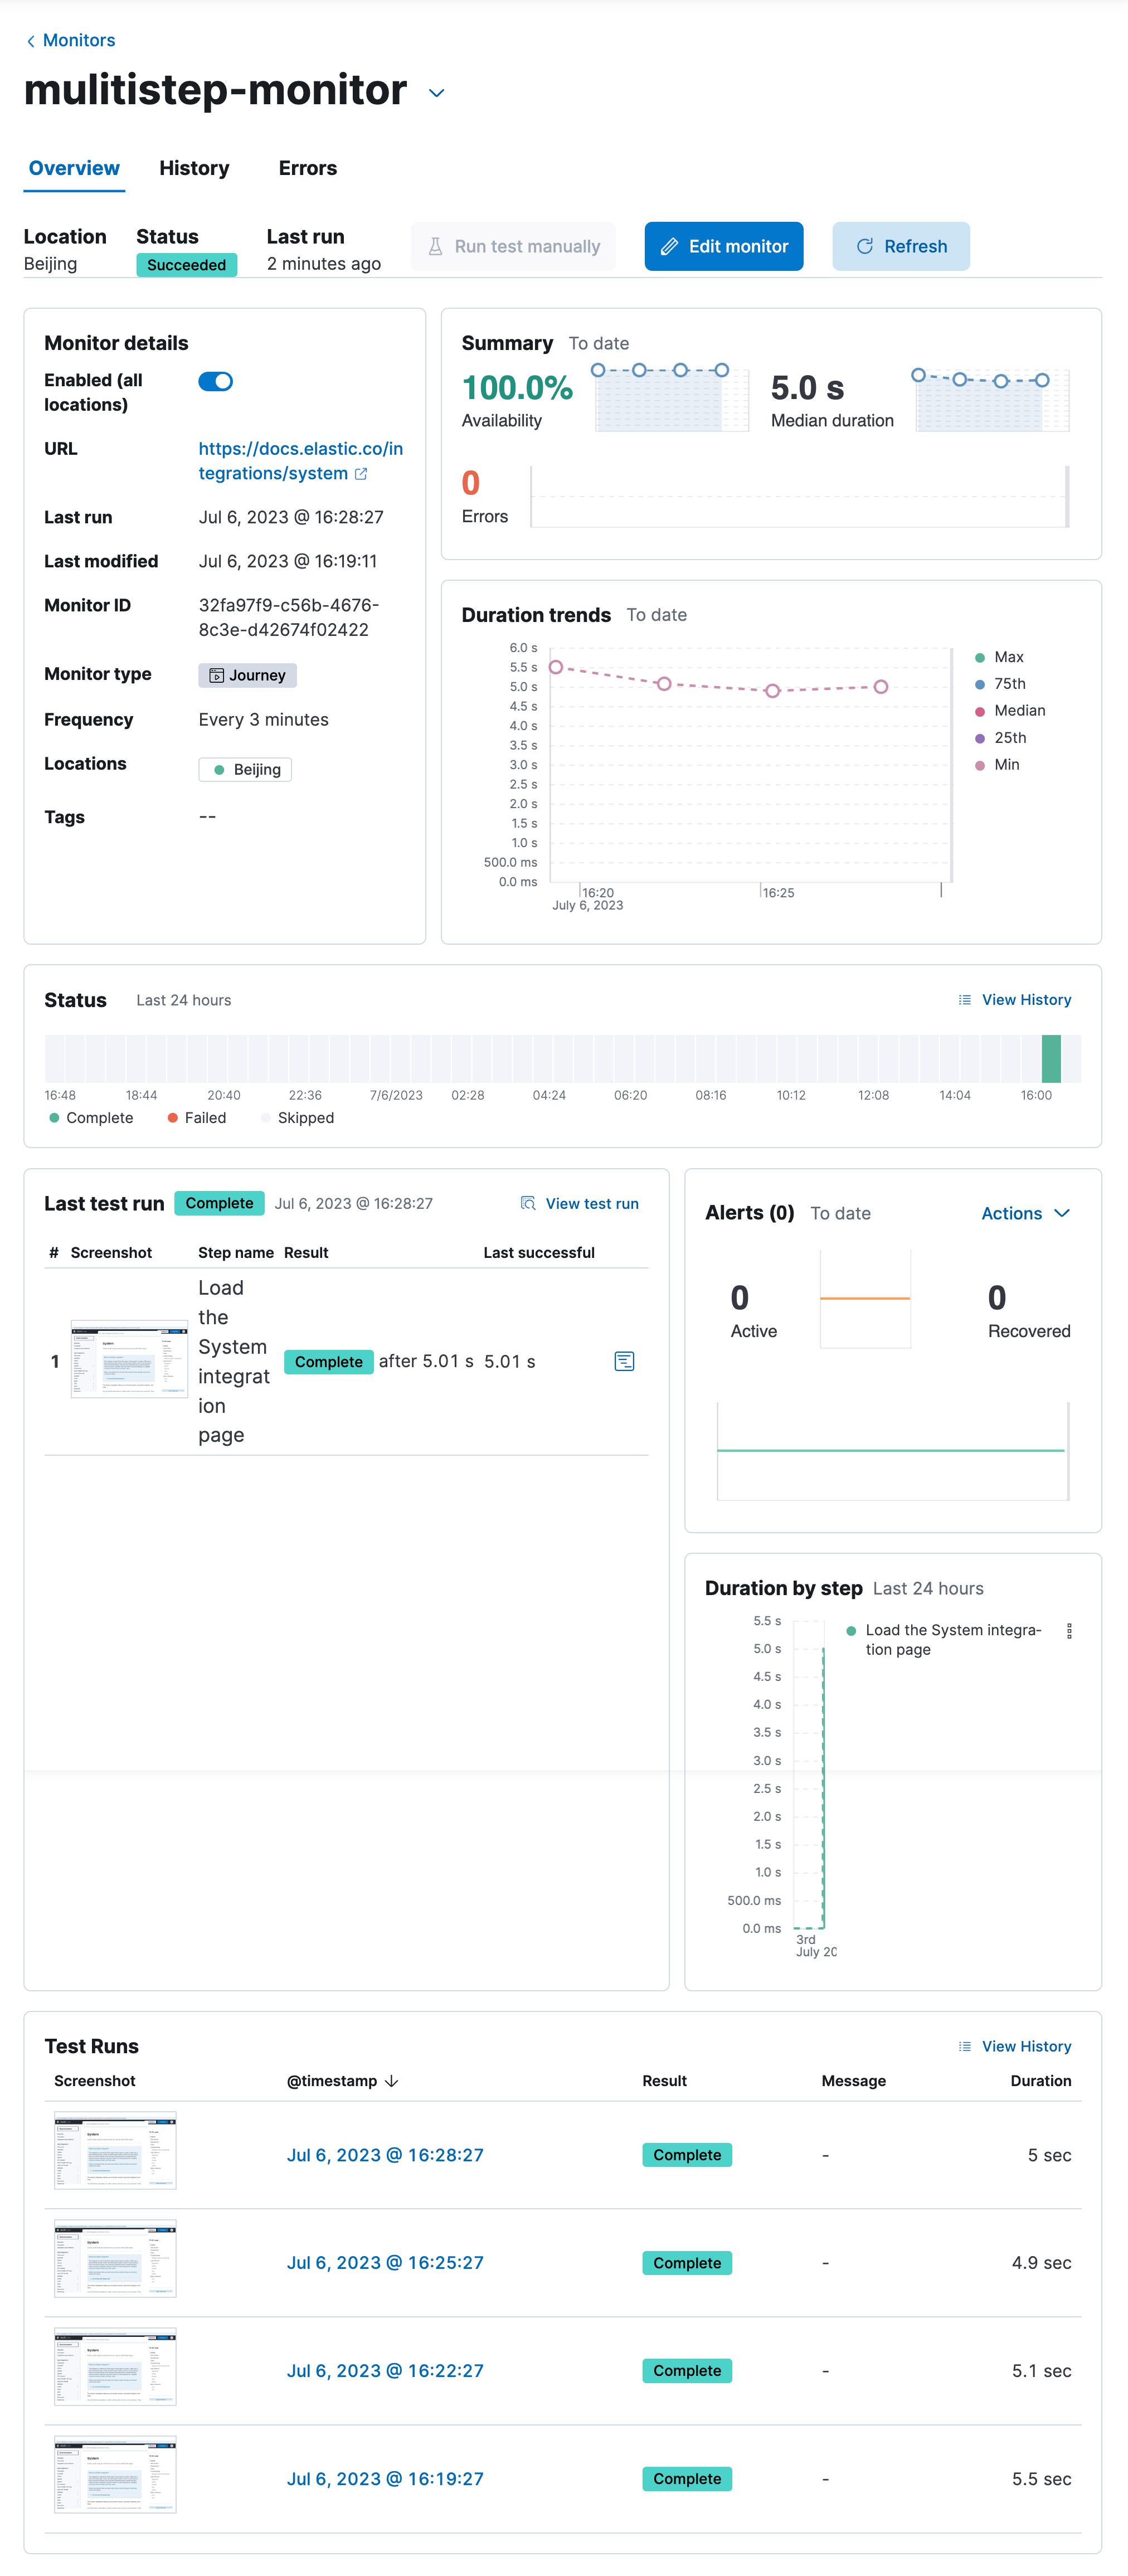
Task: Click the external link icon next to URL
Action: 361,474
